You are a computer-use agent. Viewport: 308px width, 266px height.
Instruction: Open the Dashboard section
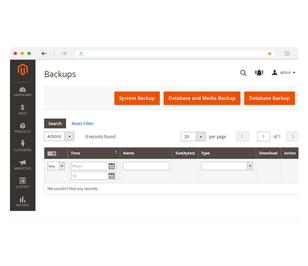coord(22,92)
